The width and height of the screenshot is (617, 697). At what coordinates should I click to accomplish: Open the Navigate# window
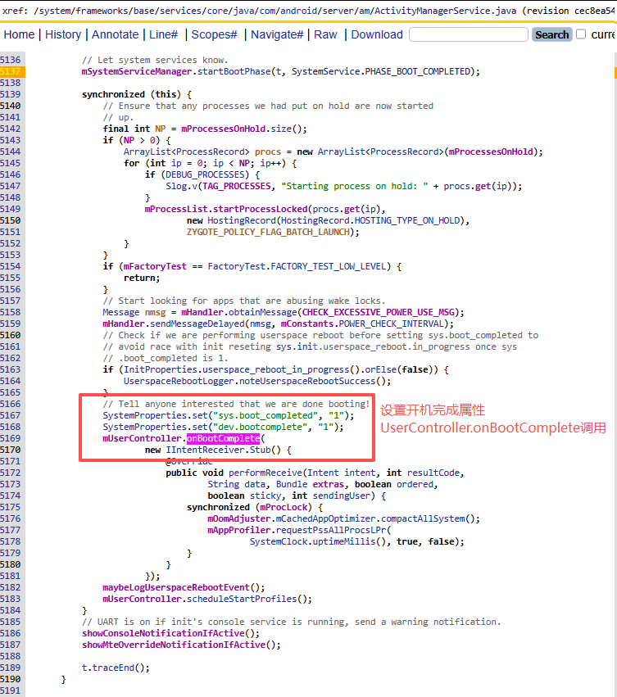(277, 34)
